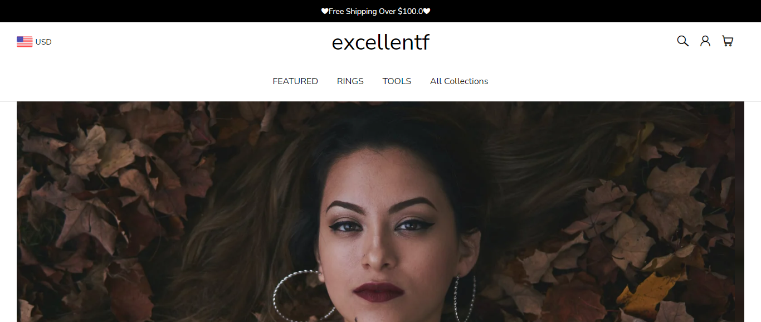Viewport: 761px width, 322px height.
Task: Open the search magnifier icon
Action: [x=682, y=41]
